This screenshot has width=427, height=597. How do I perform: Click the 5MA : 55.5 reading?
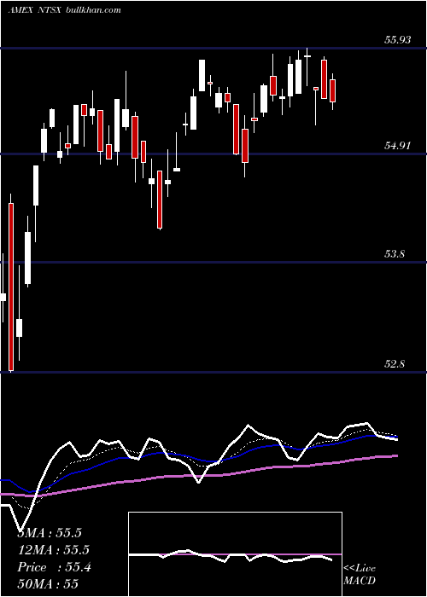(50, 533)
